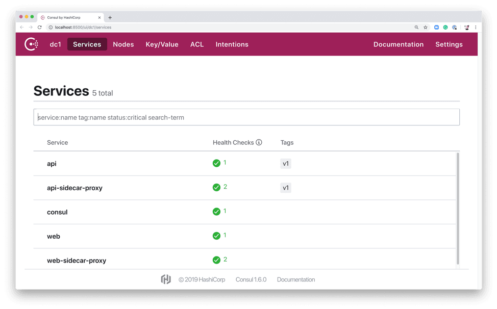
Task: Click the green check icon for api
Action: pos(216,164)
